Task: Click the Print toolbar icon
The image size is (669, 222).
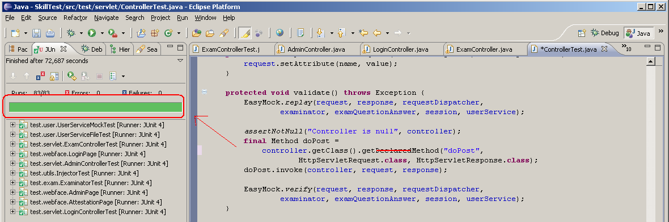Action: tap(50, 33)
